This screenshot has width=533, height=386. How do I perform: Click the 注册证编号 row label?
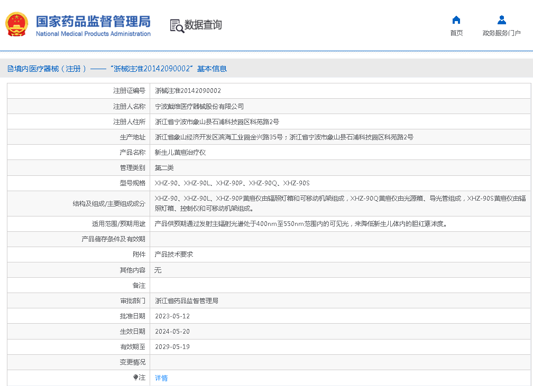(x=129, y=91)
